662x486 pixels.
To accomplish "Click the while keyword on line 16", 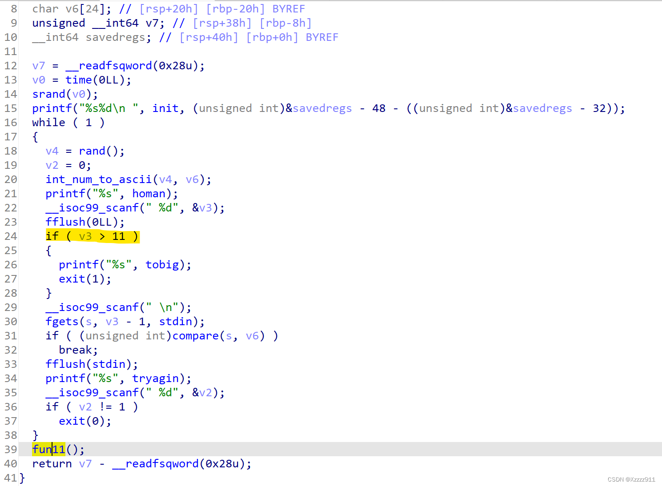I will (48, 123).
